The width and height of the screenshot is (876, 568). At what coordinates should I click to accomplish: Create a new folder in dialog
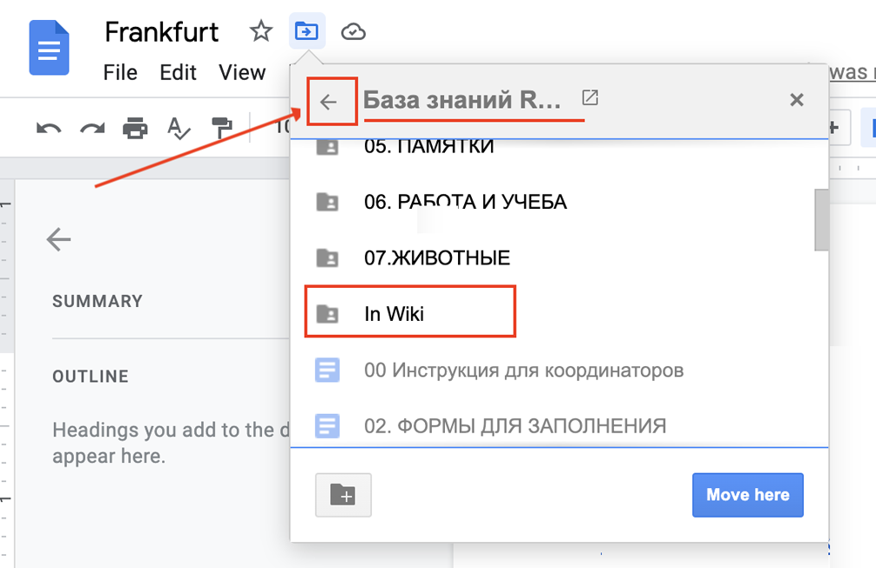(343, 495)
